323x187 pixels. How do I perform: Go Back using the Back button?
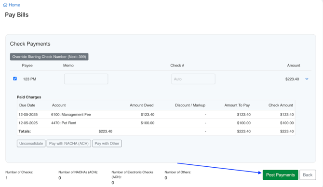point(308,175)
